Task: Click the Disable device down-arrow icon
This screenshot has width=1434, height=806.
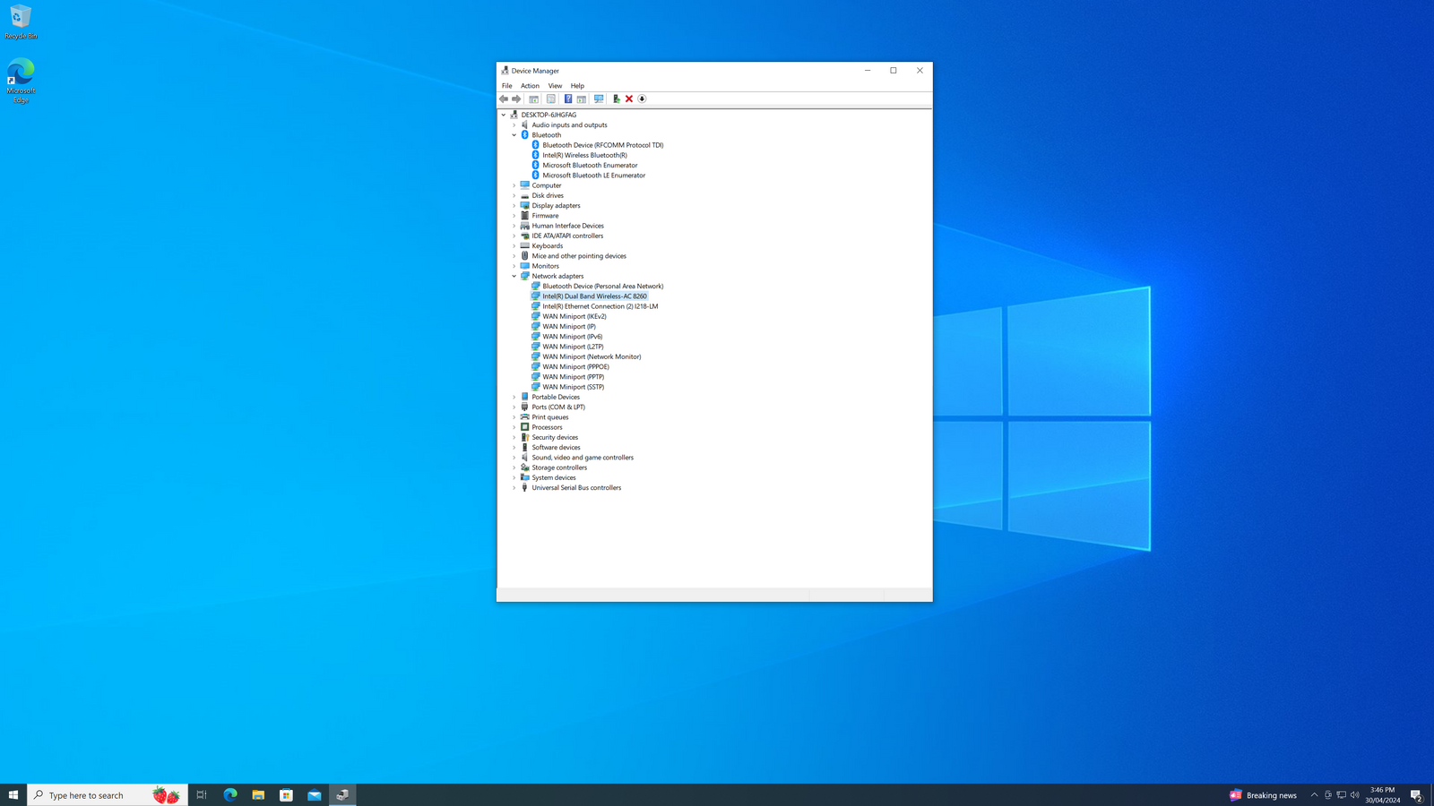Action: click(642, 99)
